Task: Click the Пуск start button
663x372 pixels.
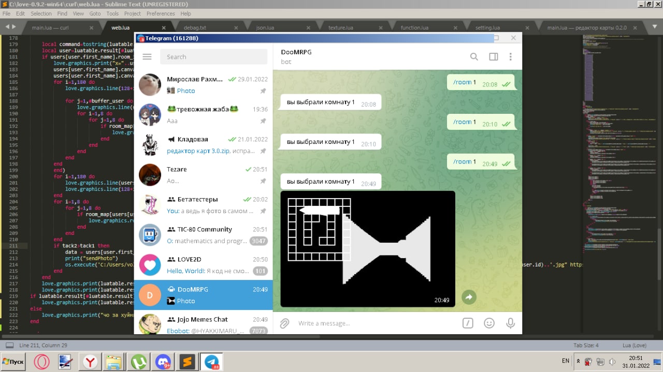Action: [x=14, y=362]
